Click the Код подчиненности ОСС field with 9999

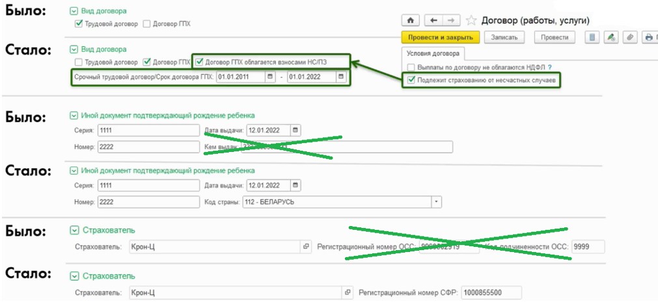588,247
